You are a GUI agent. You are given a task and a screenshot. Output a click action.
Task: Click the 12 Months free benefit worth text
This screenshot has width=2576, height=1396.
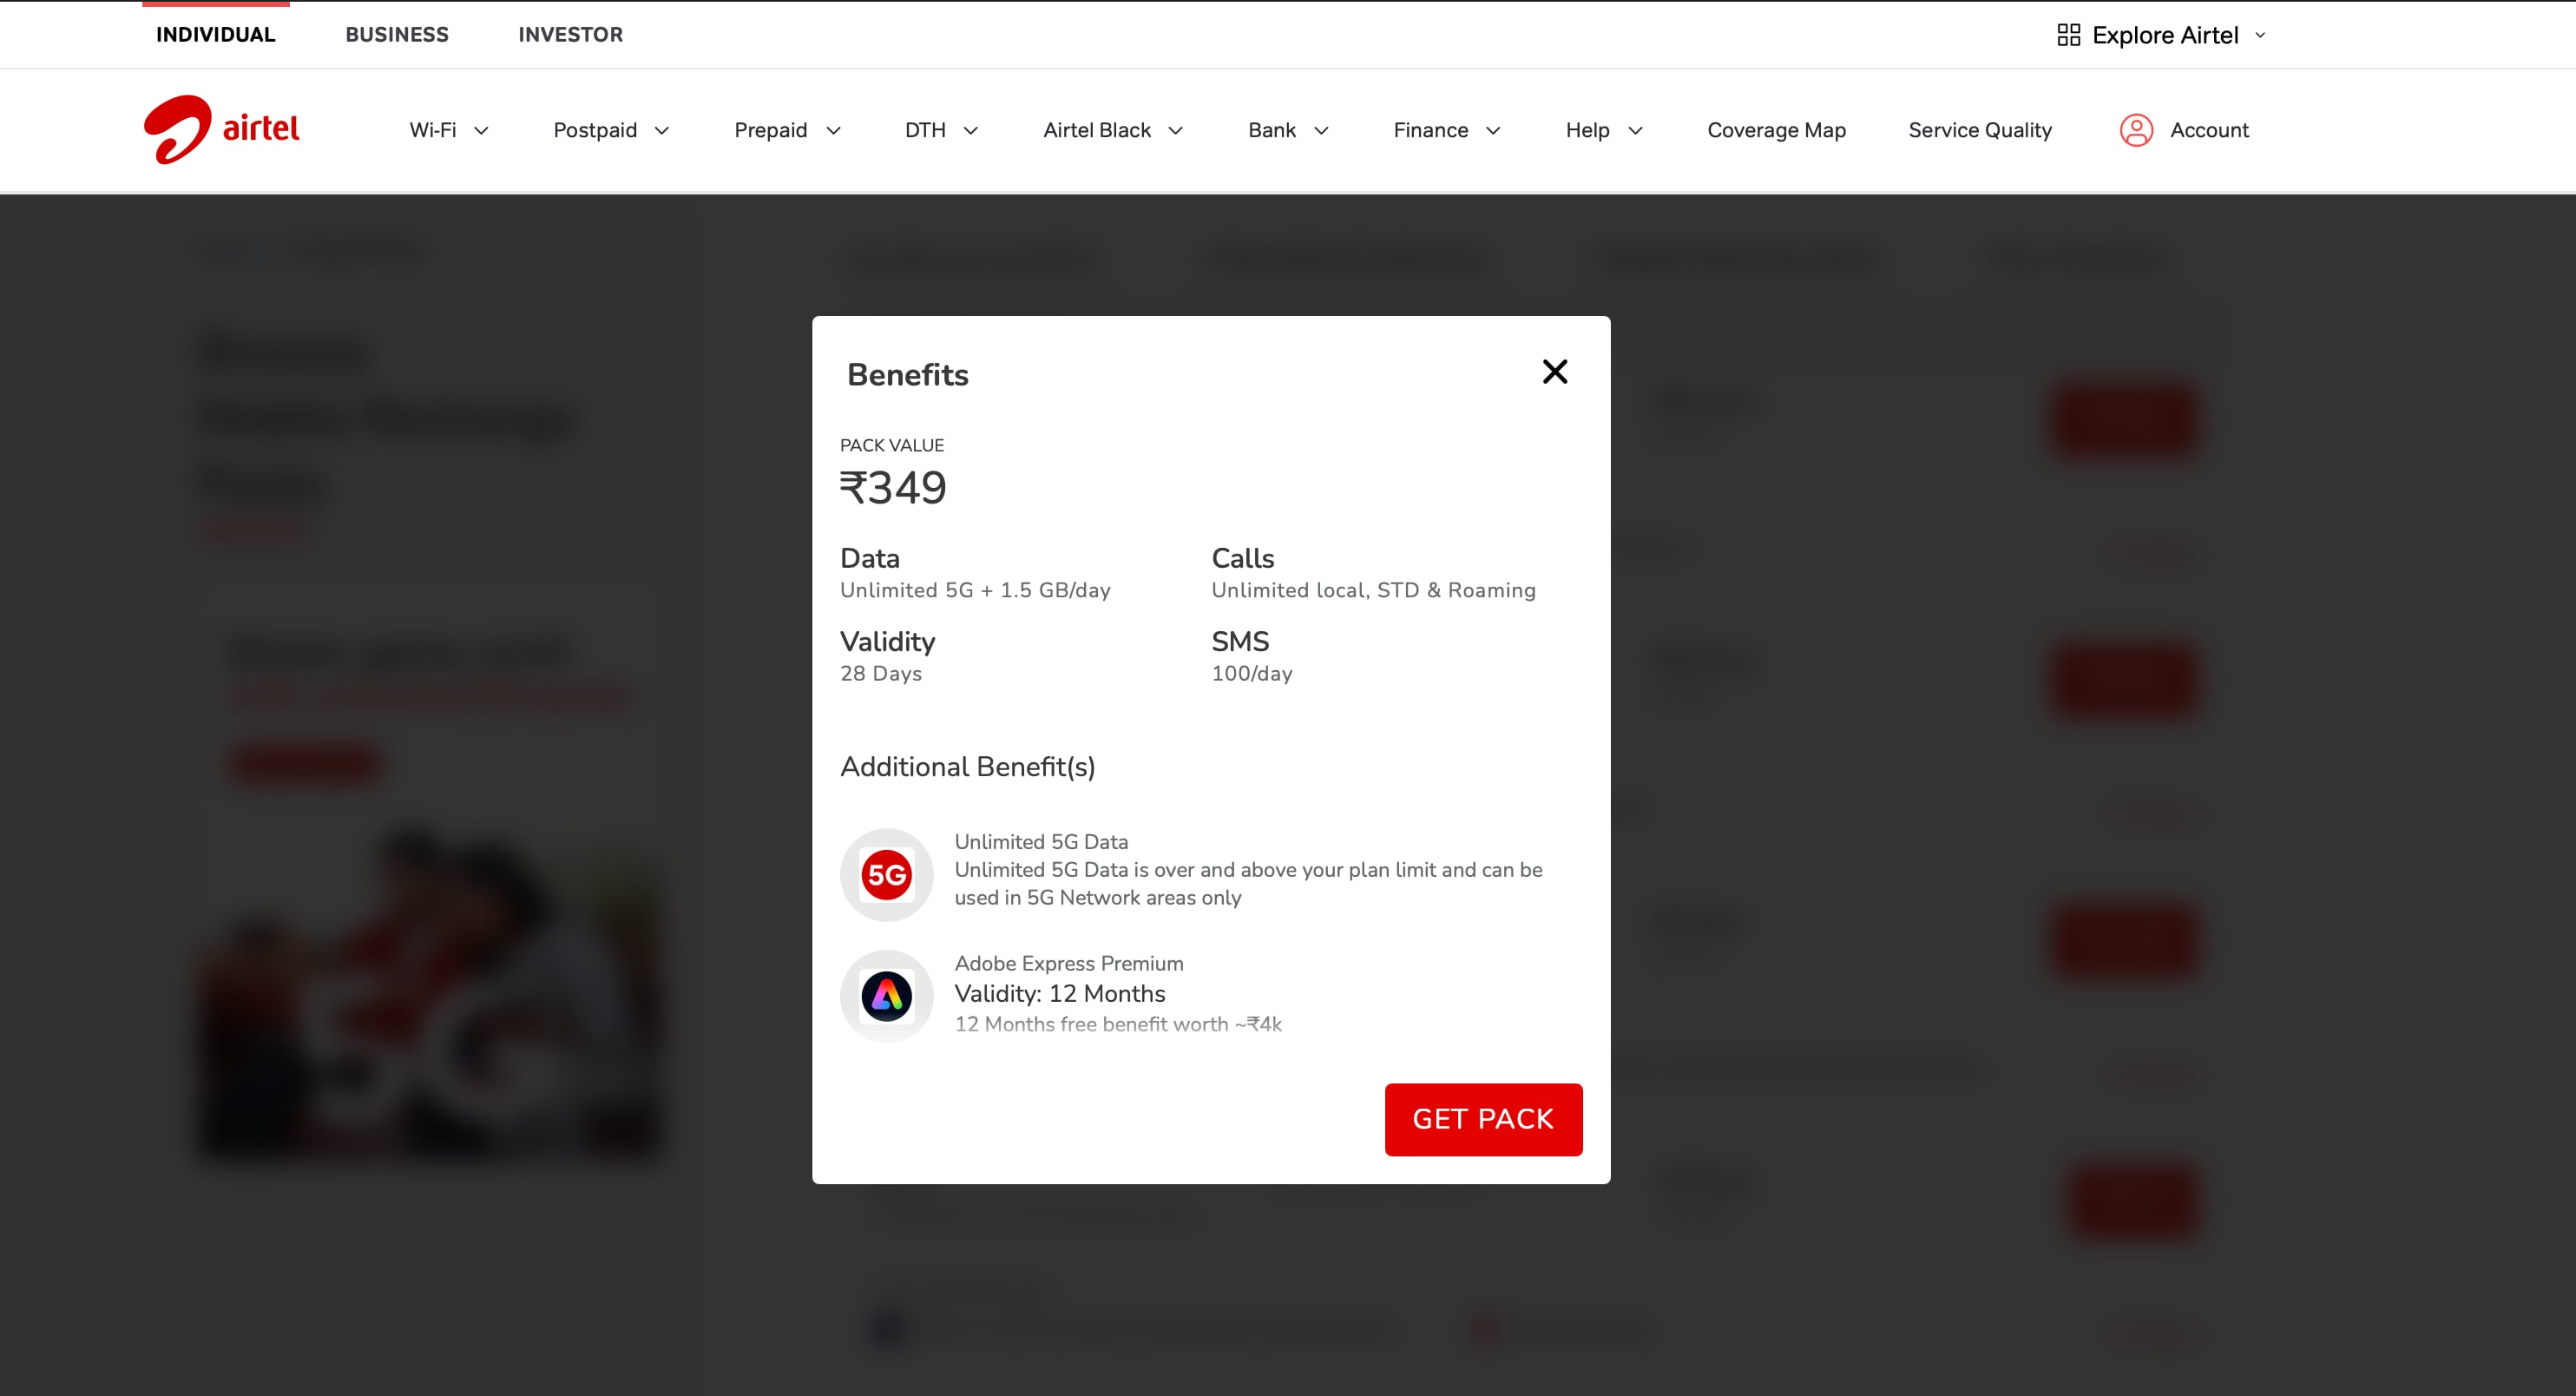coord(1118,1024)
